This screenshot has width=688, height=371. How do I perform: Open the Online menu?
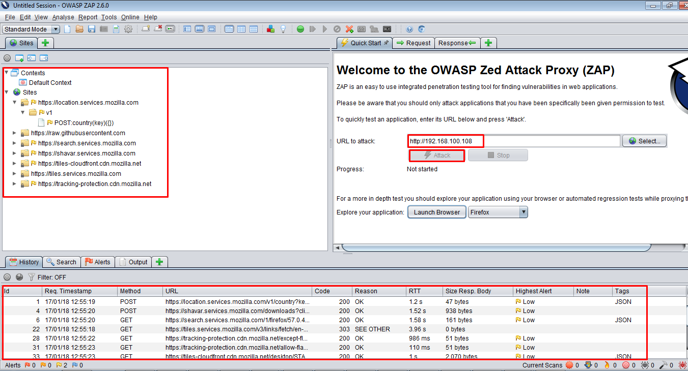pos(130,17)
